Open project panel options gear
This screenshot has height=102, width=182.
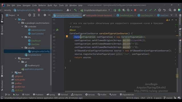(x=45, y=15)
